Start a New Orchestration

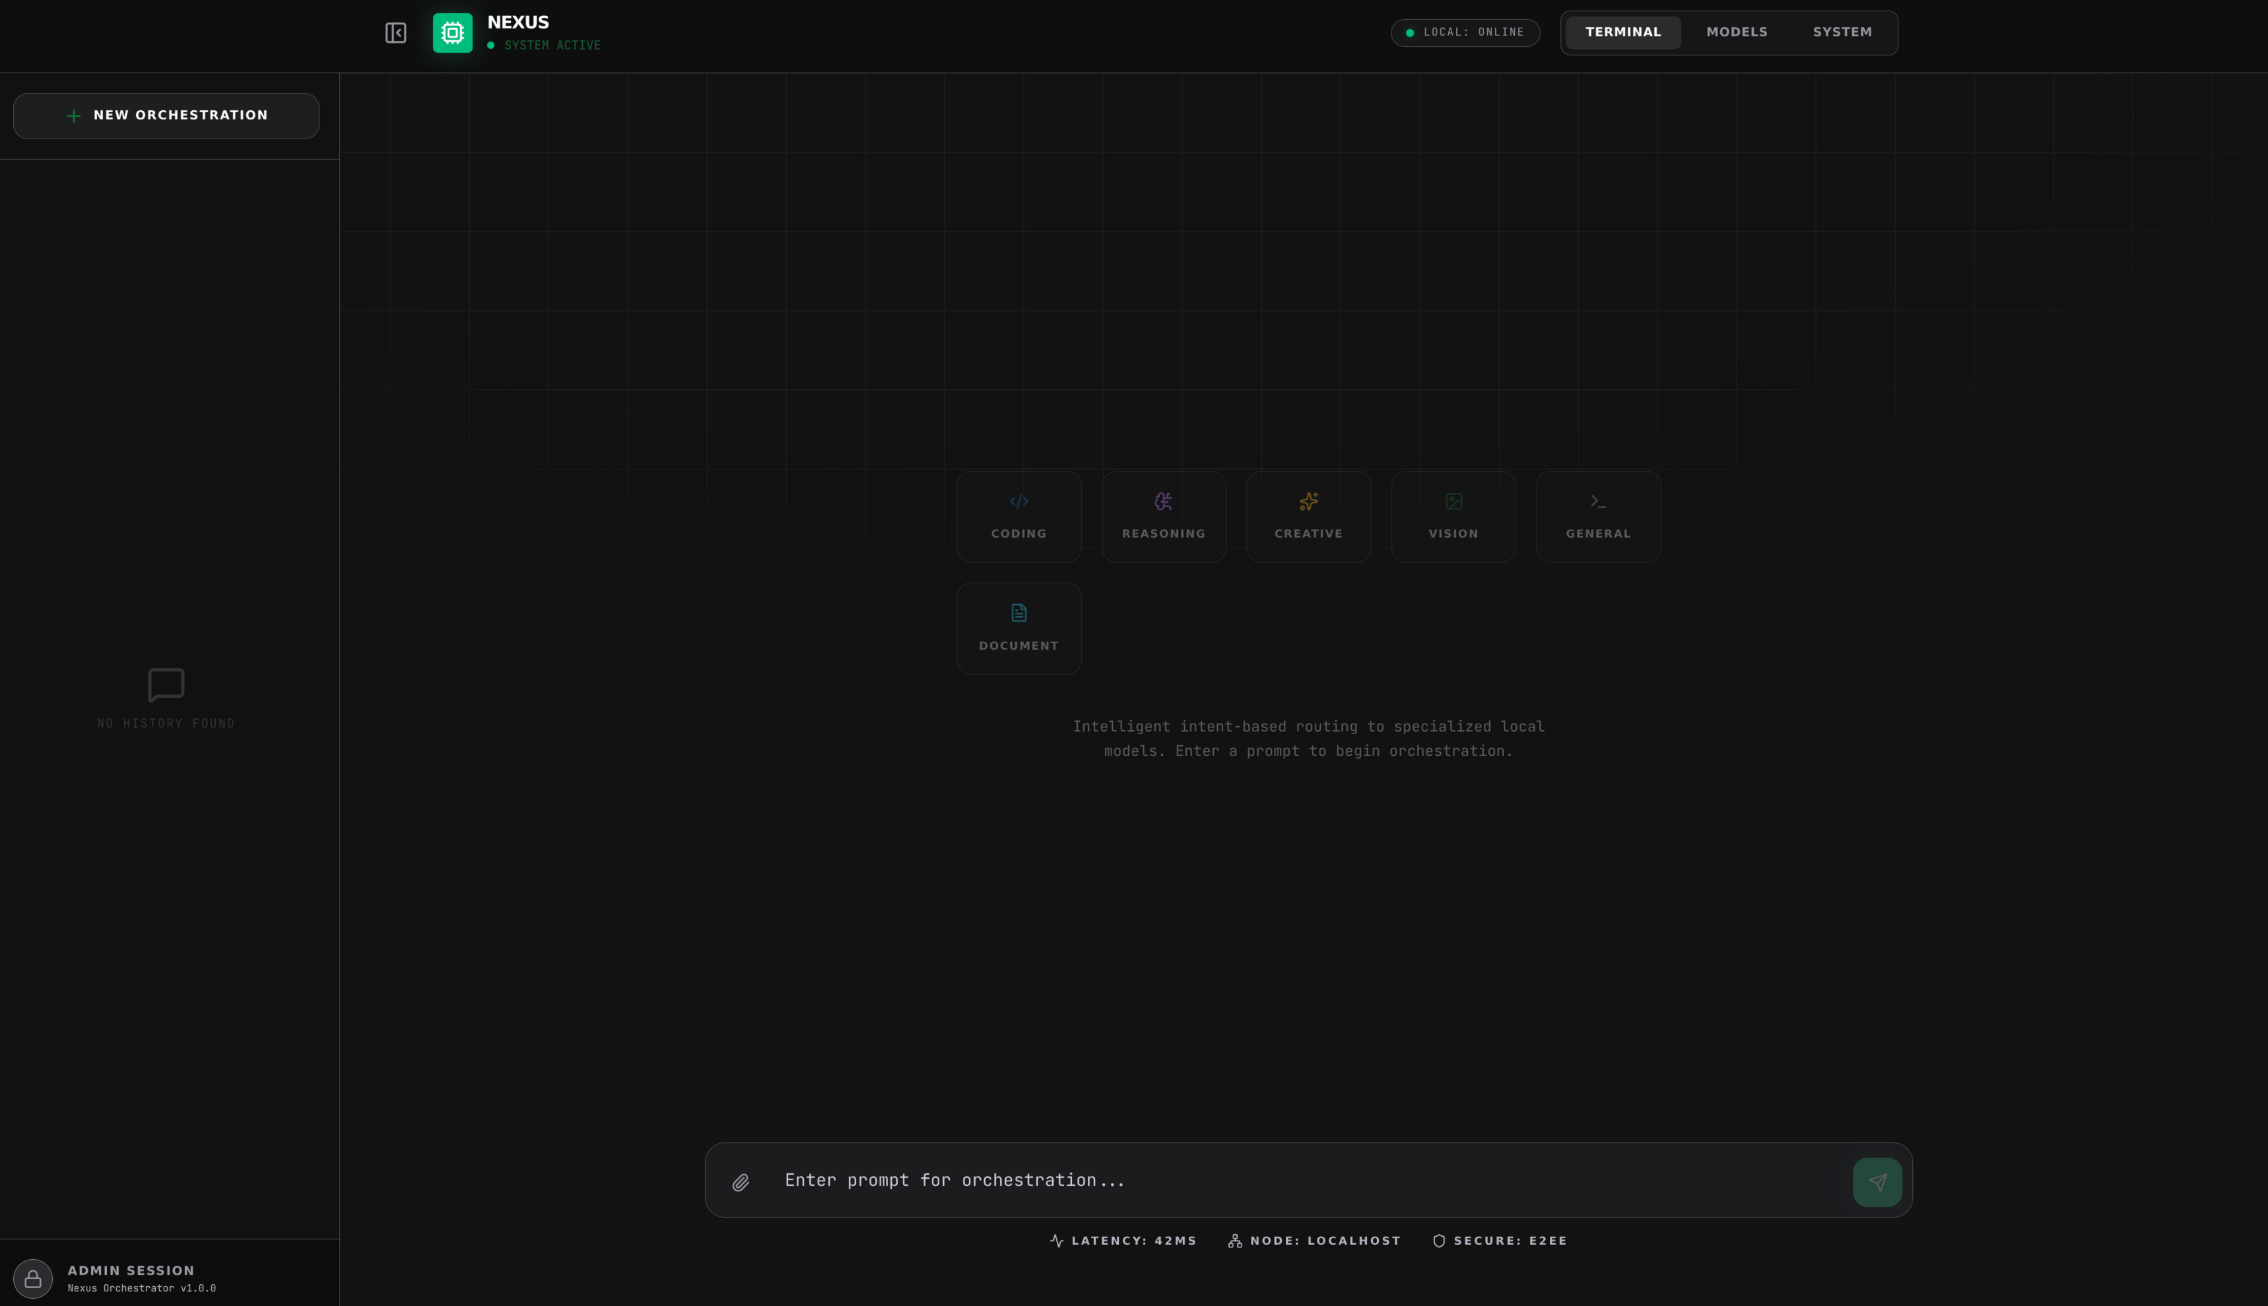point(166,115)
